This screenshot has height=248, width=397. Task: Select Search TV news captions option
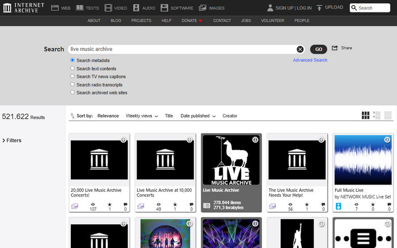(x=73, y=76)
